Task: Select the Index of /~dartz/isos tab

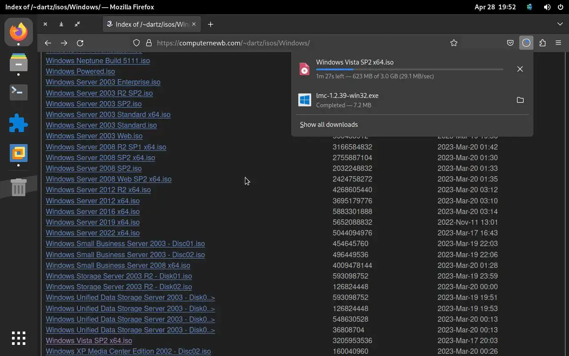Action: point(151,24)
